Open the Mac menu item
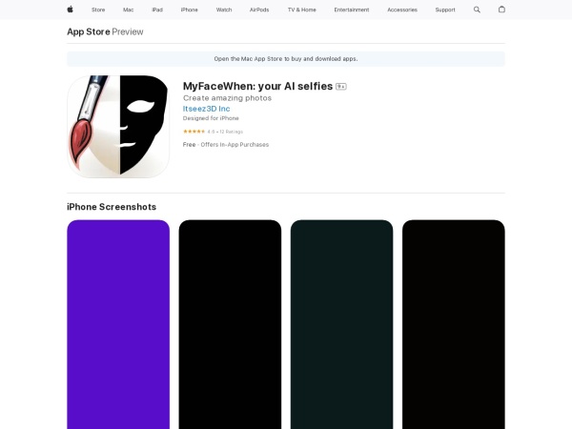Image resolution: width=572 pixels, height=429 pixels. pyautogui.click(x=128, y=10)
